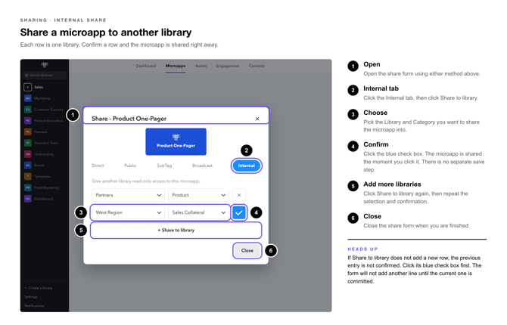Open the Sales Collateral category dropdown

click(198, 212)
